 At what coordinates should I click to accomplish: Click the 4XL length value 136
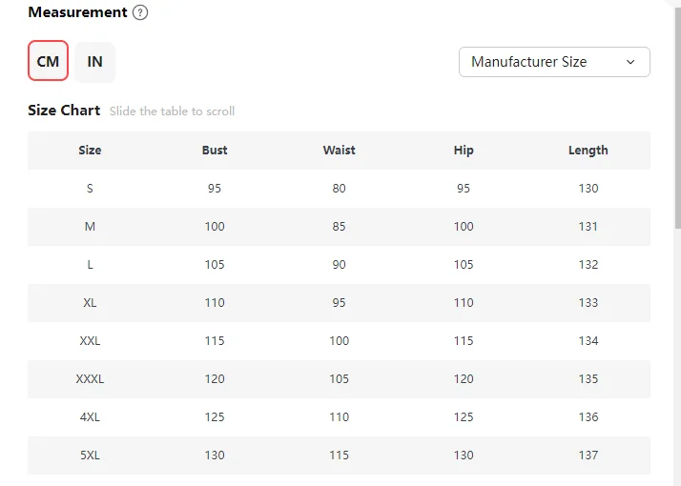pos(588,417)
